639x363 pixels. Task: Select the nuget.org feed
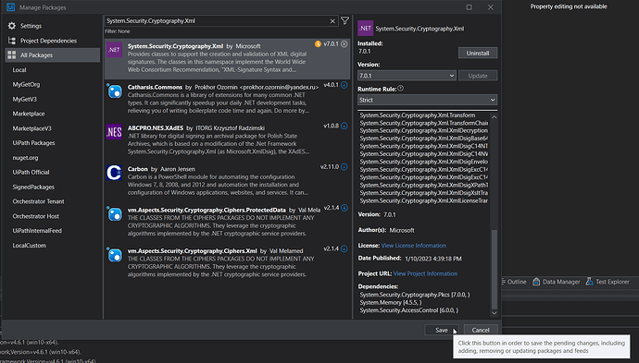click(25, 158)
